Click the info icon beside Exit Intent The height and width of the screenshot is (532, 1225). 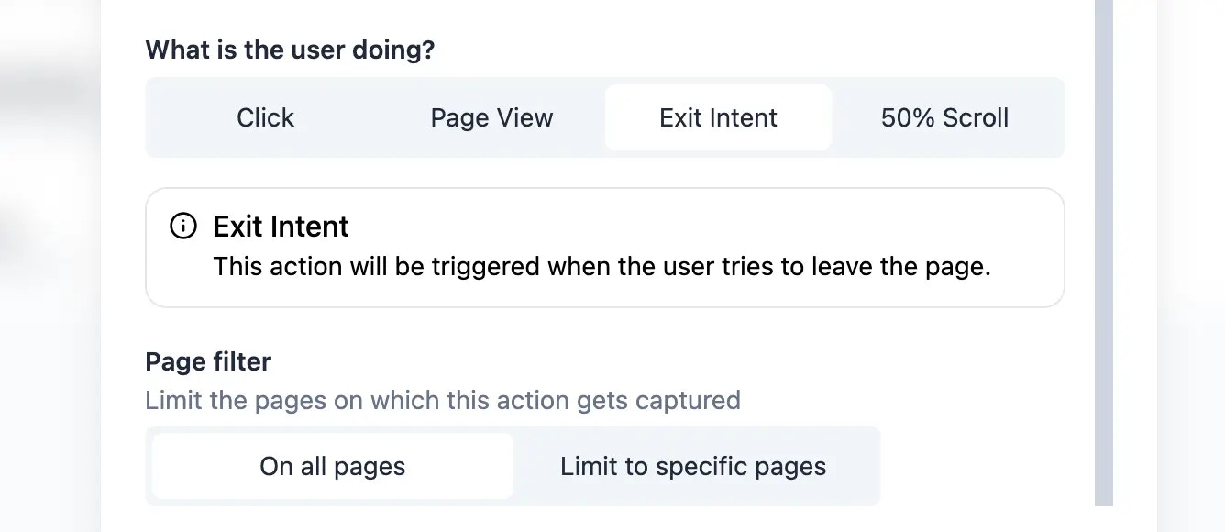pos(183,226)
